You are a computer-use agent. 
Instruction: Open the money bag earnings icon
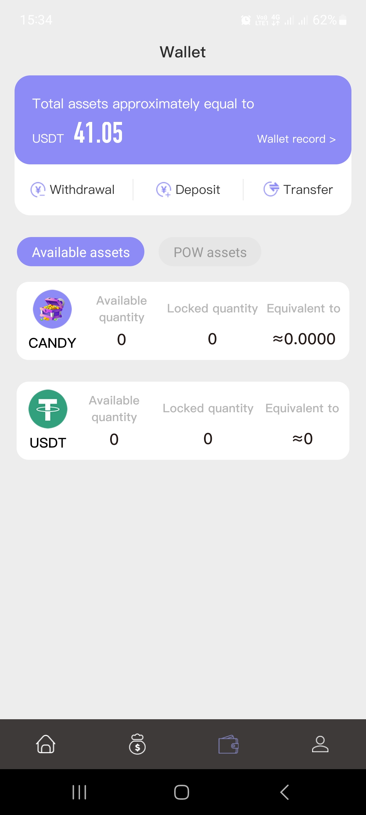point(137,744)
